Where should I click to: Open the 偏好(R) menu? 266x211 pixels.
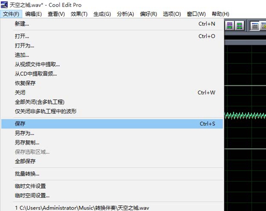149,14
